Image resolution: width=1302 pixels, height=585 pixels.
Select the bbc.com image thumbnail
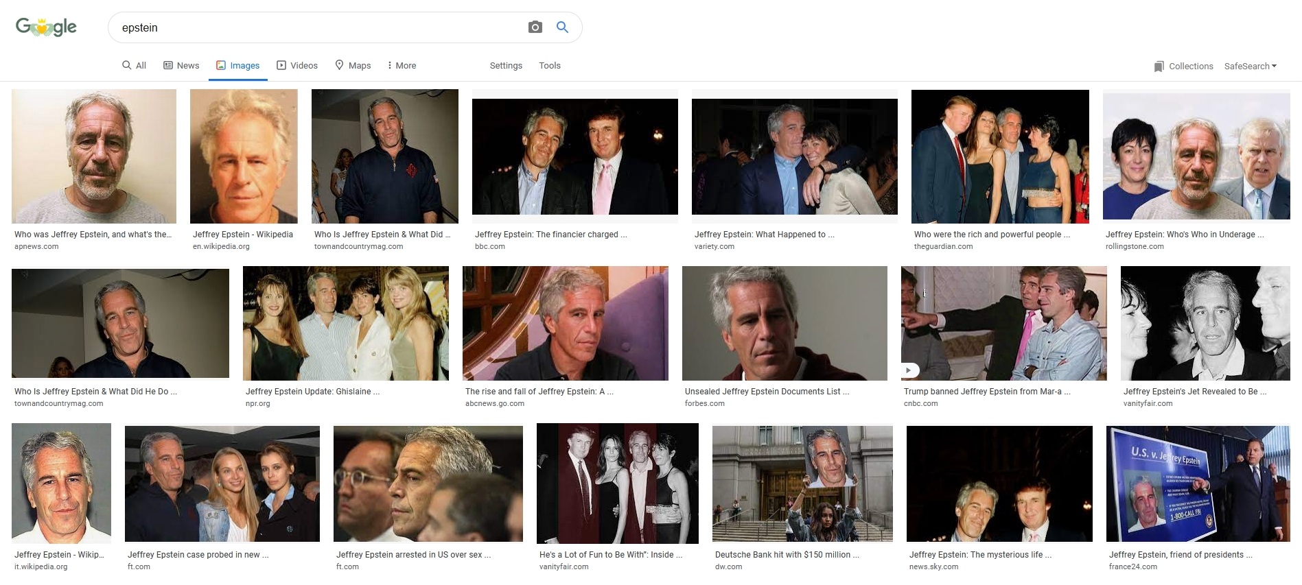click(575, 156)
